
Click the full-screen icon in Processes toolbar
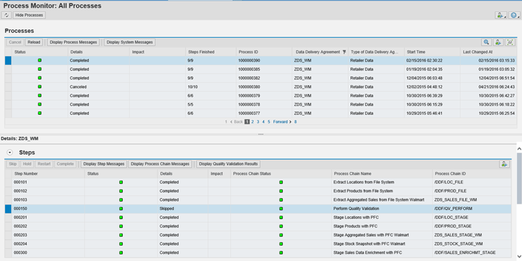509,42
